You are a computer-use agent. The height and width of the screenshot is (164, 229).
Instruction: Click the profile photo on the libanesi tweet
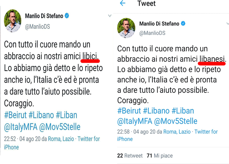point(126,28)
